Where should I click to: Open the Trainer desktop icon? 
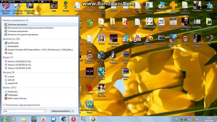pos(90,23)
